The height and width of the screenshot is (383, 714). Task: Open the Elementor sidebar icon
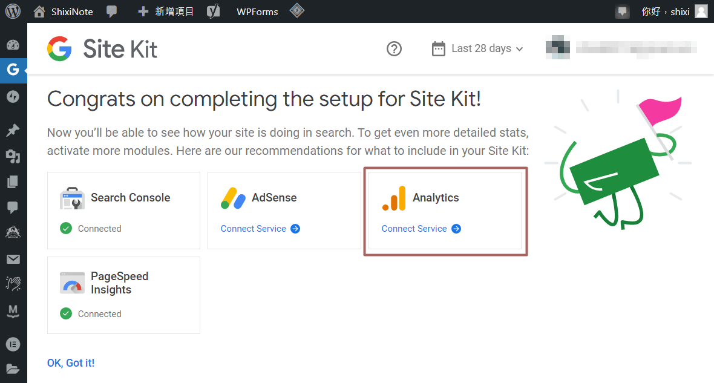(x=13, y=344)
